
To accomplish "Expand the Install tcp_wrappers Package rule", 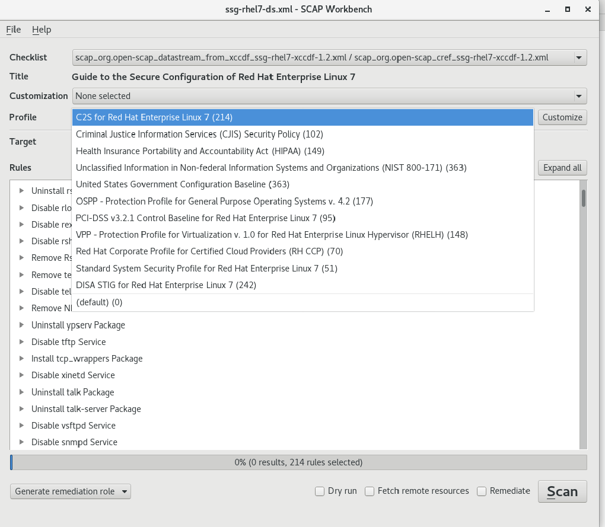I will (x=22, y=359).
